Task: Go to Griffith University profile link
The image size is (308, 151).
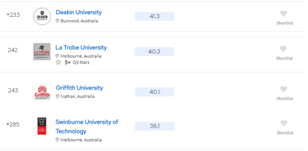Action: tap(79, 88)
